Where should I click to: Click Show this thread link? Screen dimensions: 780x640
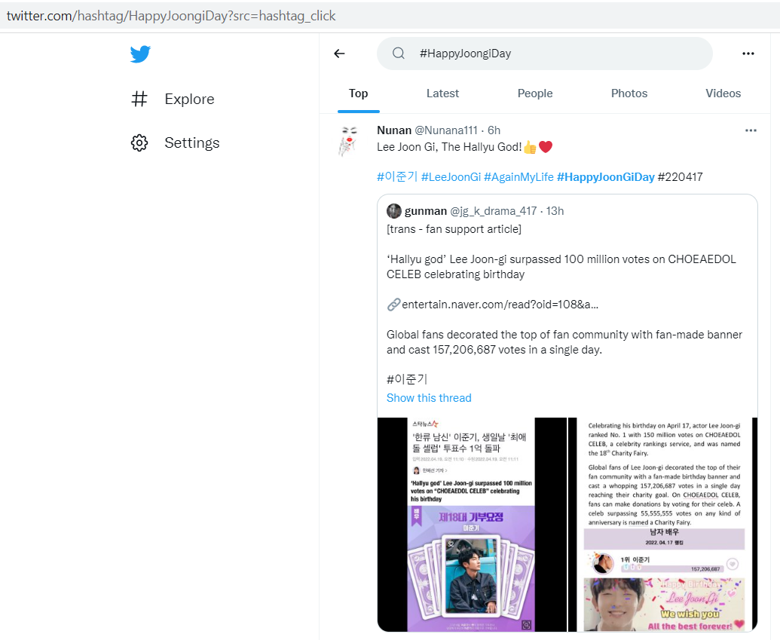429,398
